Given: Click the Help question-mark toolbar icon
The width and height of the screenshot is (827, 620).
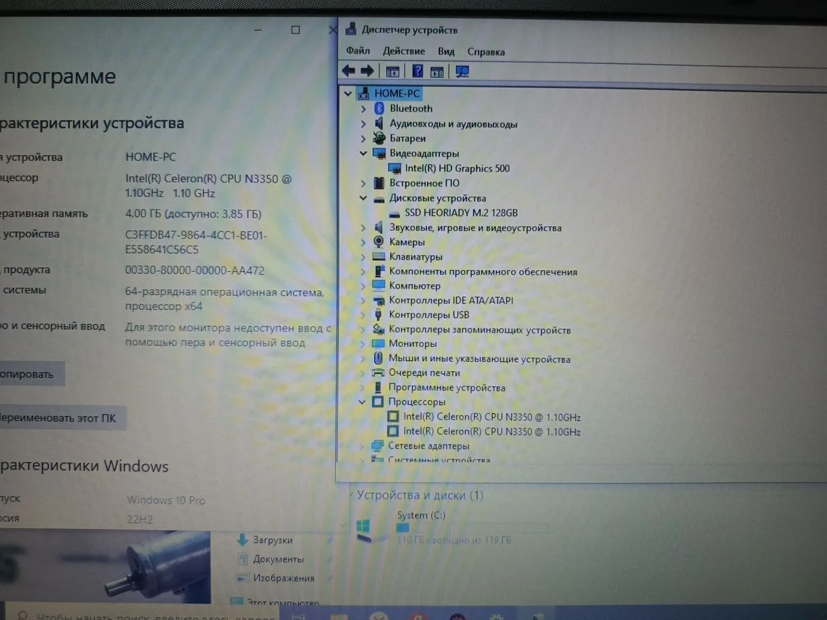Looking at the screenshot, I should 418,71.
